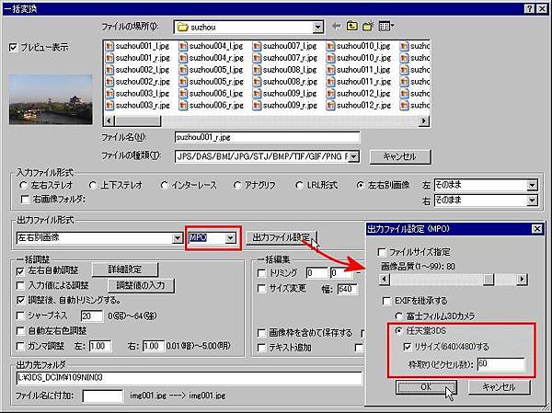Enable ファイルサイズ指定 checkbox
The height and width of the screenshot is (413, 552).
[x=382, y=252]
